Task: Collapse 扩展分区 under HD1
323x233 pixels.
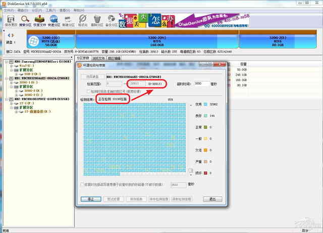Action: pos(11,87)
